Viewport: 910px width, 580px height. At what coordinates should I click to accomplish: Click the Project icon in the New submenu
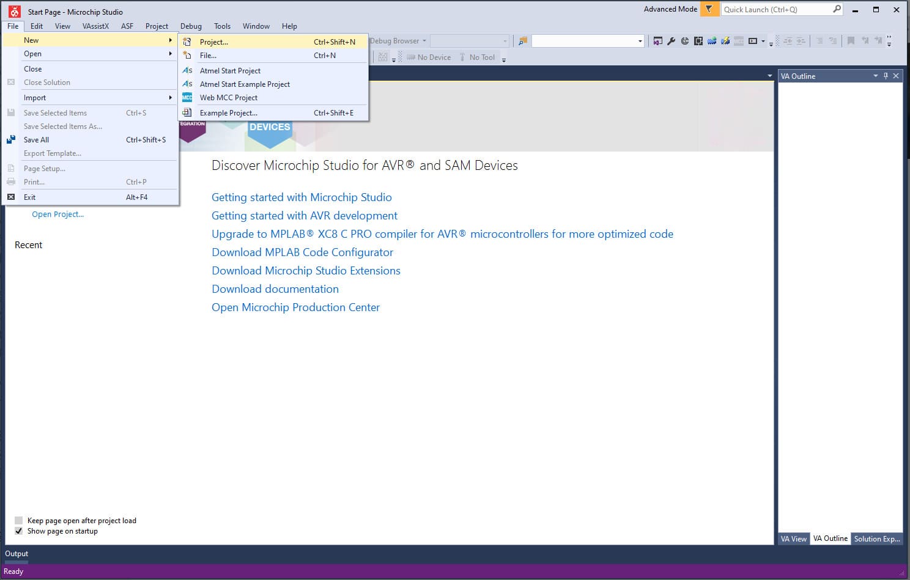click(x=187, y=42)
